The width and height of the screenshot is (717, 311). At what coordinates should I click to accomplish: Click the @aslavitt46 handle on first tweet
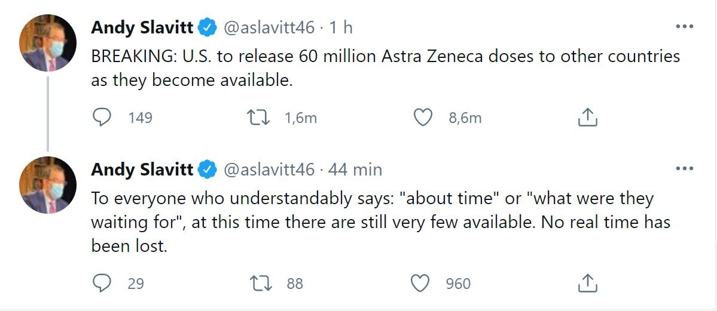(269, 27)
